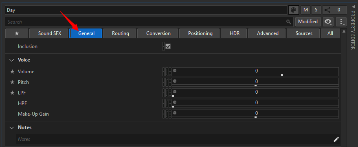Image resolution: width=358 pixels, height=147 pixels.
Task: Collapse the Notes section
Action: [x=12, y=128]
